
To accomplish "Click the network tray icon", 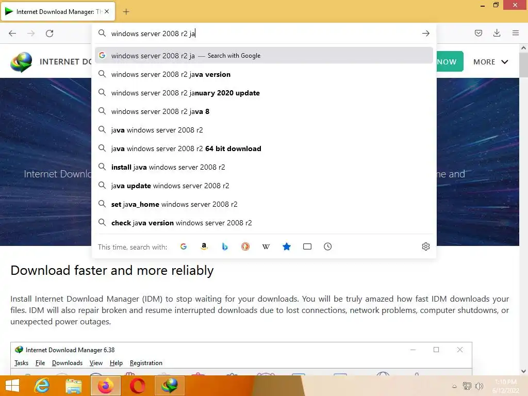I will coord(467,386).
